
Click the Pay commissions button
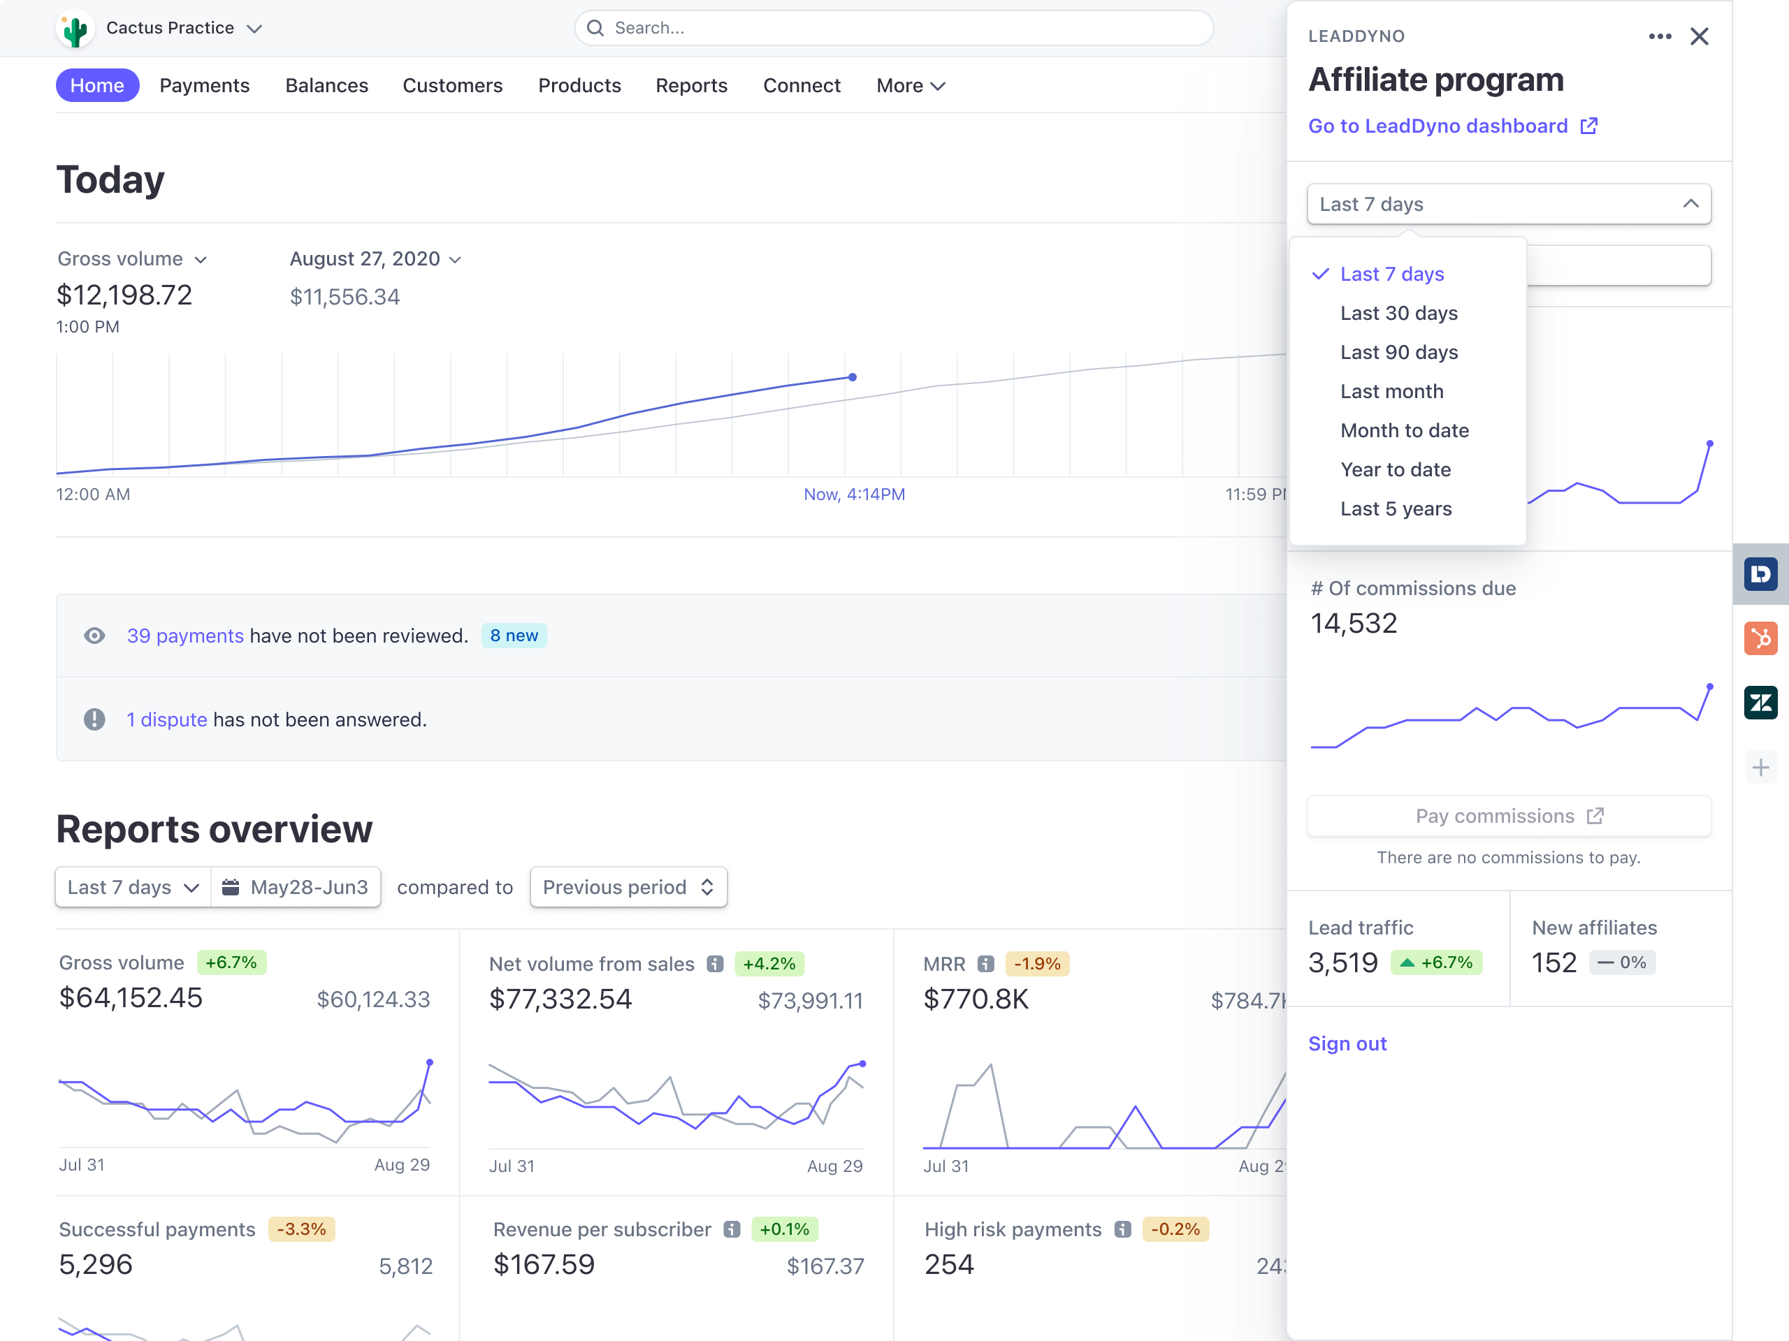[1508, 816]
